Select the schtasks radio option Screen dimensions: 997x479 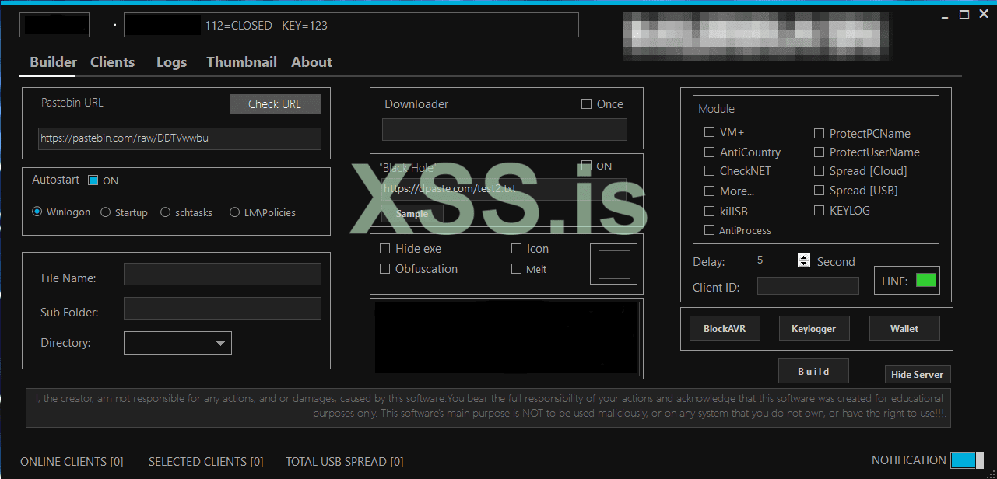(165, 212)
